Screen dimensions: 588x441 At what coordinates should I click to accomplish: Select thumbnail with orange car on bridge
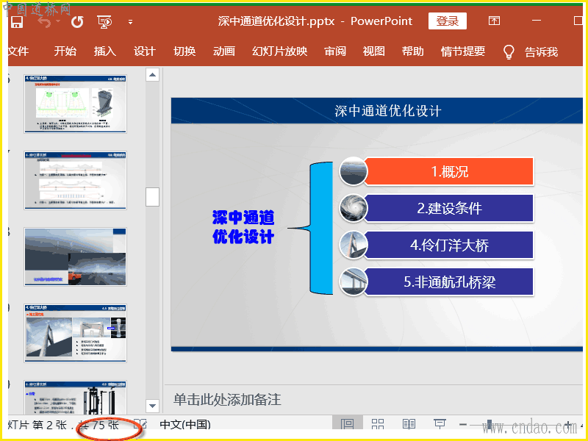point(76,257)
